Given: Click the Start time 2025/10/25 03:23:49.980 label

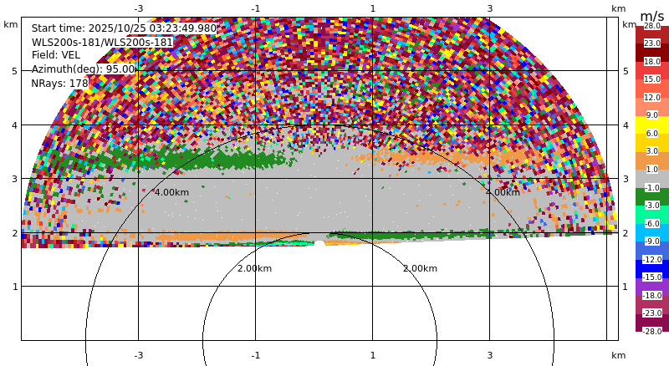Looking at the screenshot, I should 124,28.
